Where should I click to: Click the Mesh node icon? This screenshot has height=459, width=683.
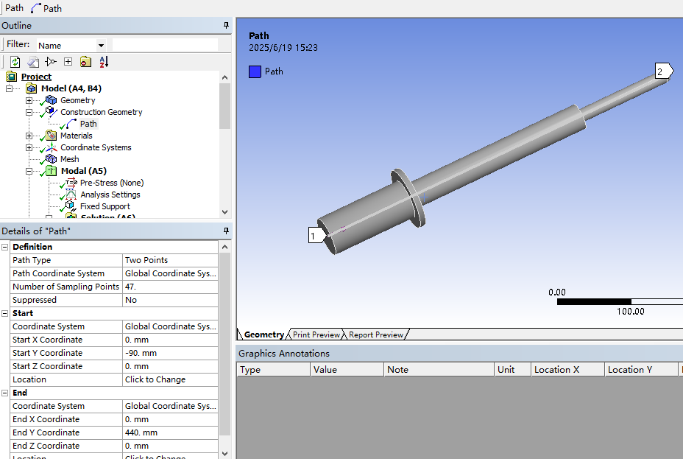click(x=51, y=158)
